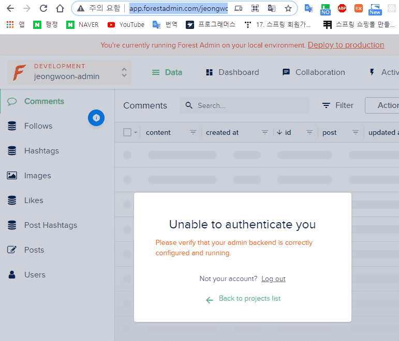Screen dimensions: 399x341
Task: Click the site security warning icon
Action: tap(81, 8)
